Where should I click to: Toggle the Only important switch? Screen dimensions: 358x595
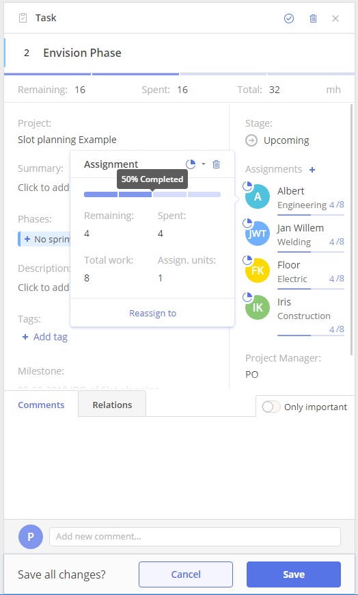point(271,407)
